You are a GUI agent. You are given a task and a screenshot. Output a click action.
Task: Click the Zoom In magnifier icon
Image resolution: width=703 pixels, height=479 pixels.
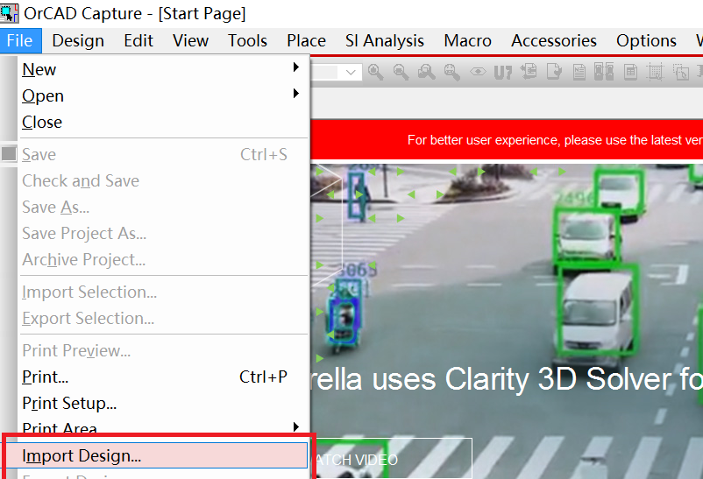pos(375,72)
